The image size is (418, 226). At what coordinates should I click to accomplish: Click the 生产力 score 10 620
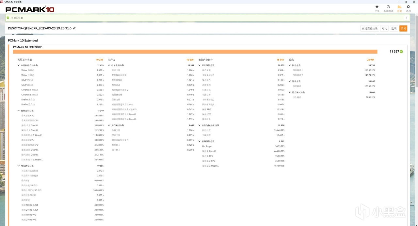pyautogui.click(x=190, y=60)
